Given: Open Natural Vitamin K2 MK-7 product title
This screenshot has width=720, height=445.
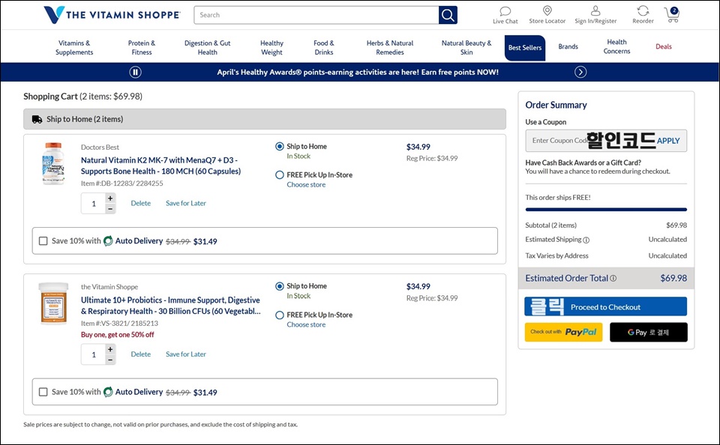Looking at the screenshot, I should (x=160, y=166).
